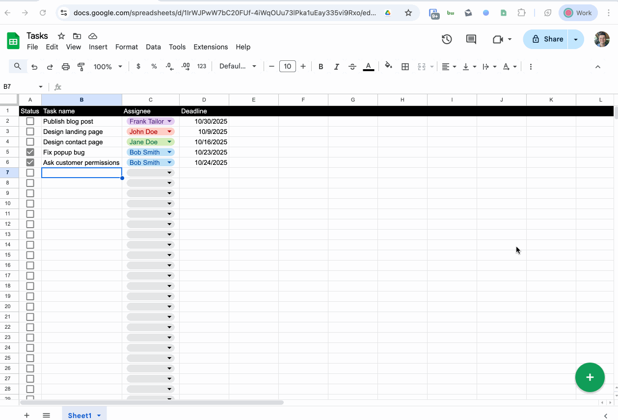
Task: Open the Extensions menu
Action: click(x=211, y=47)
